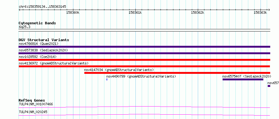Click the TULP4 NM_020245 magenta transcript line
Image resolution: width=279 pixels, height=119 pixels.
point(144,115)
